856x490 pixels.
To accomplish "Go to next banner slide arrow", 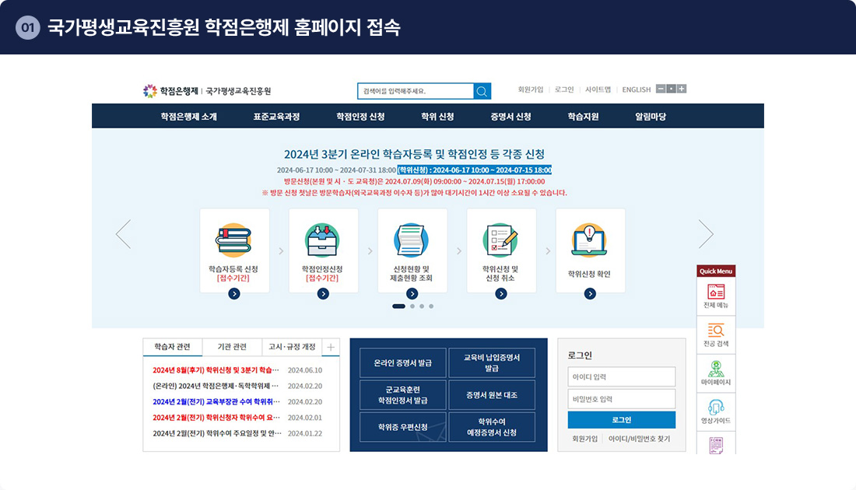I will (706, 234).
